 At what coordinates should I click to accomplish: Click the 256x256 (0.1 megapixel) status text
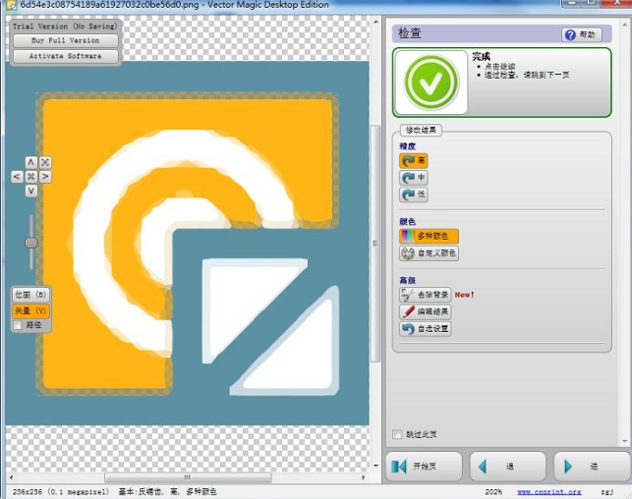pos(61,492)
